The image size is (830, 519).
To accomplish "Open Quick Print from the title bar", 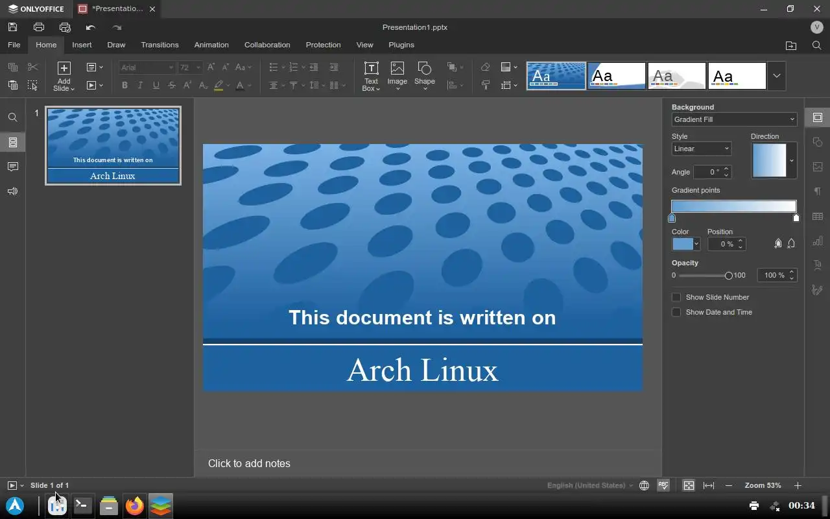I will (65, 27).
